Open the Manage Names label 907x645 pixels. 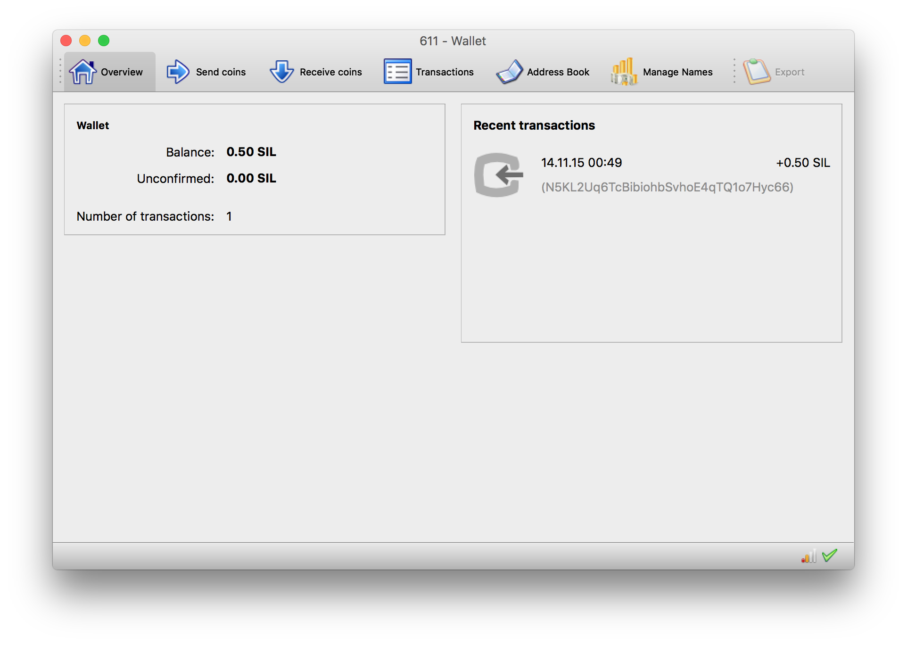point(677,72)
